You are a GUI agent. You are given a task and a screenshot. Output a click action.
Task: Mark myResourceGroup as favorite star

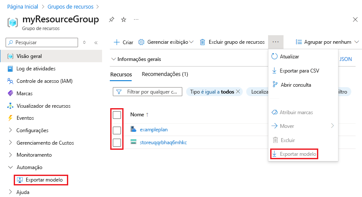pyautogui.click(x=124, y=20)
